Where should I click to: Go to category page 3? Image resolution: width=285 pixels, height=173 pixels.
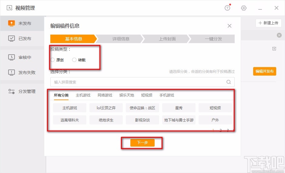(228, 130)
